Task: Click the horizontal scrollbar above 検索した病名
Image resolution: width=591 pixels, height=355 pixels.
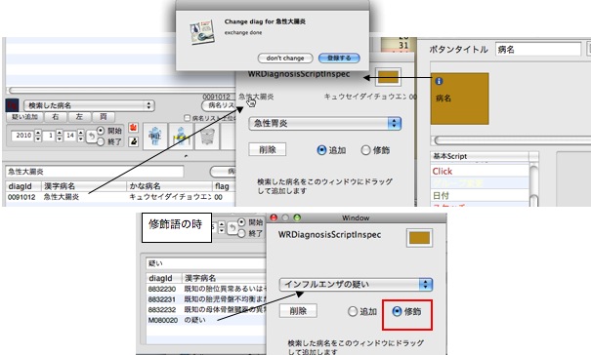Action: 120,91
